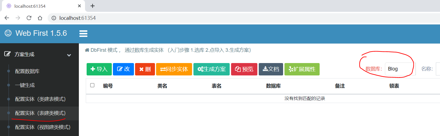440x136 pixels.
Task: Click the 锁表 column header
Action: (x=394, y=86)
